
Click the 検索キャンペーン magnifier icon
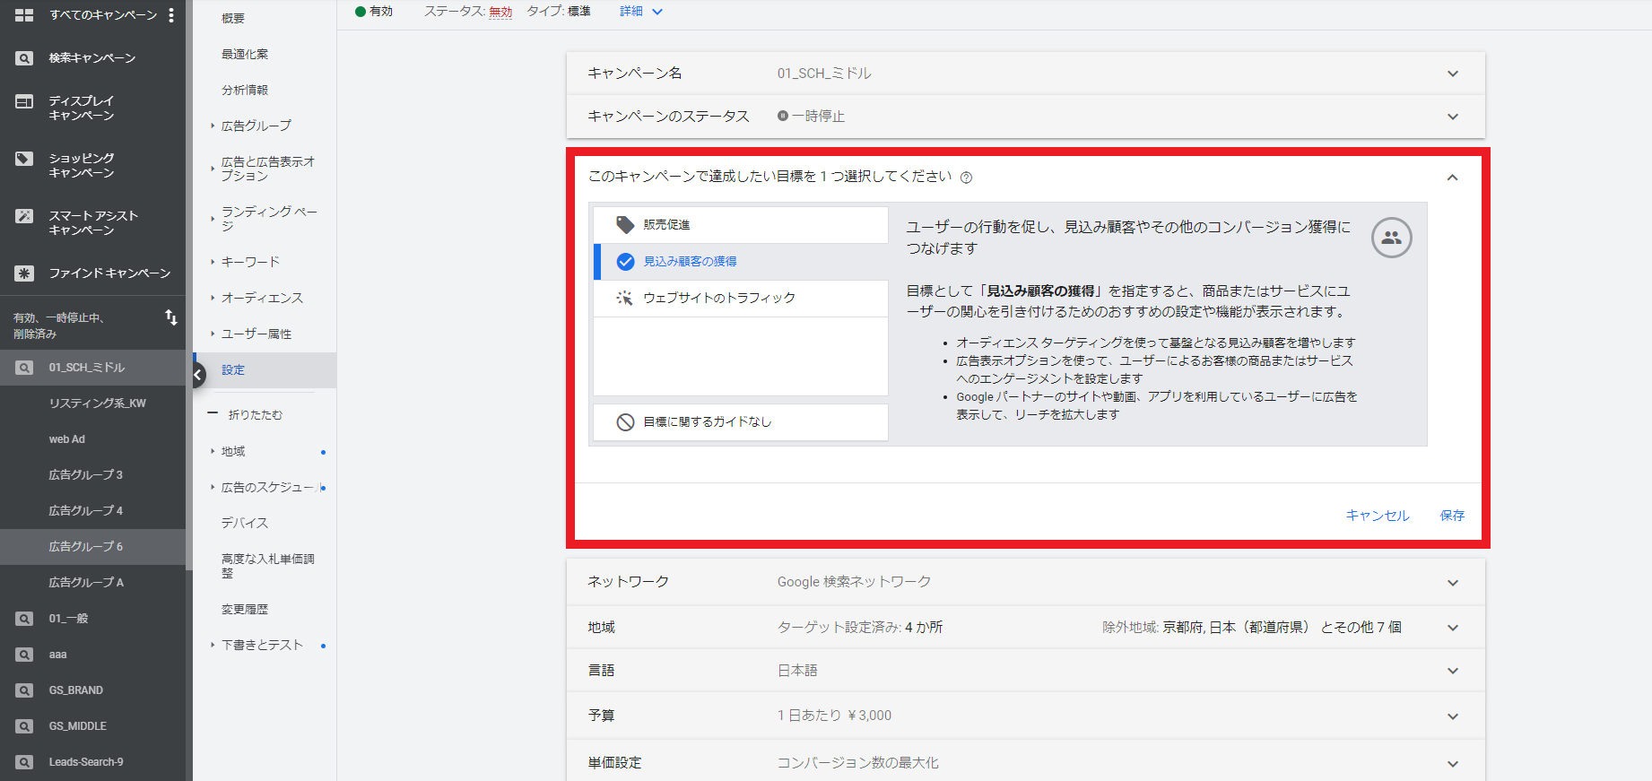[x=24, y=58]
